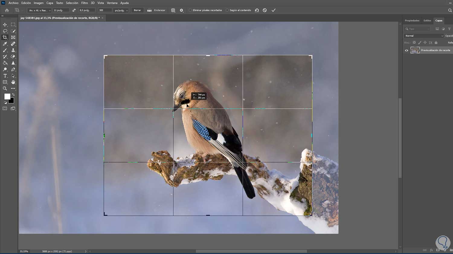Hide the 'Previsualización de recorte' layer
This screenshot has width=453, height=254.
[406, 50]
